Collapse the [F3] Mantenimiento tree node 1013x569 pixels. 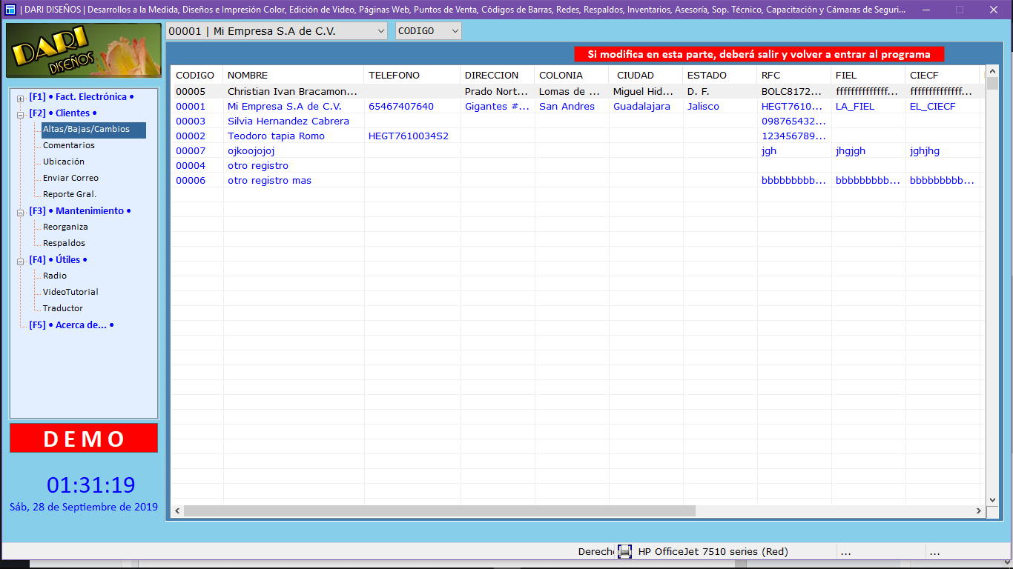pos(21,212)
